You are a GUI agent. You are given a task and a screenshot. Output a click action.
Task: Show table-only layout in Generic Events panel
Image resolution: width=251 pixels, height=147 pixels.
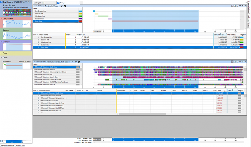(237, 62)
